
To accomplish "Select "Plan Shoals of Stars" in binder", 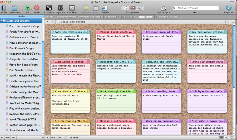I will (x=22, y=70).
